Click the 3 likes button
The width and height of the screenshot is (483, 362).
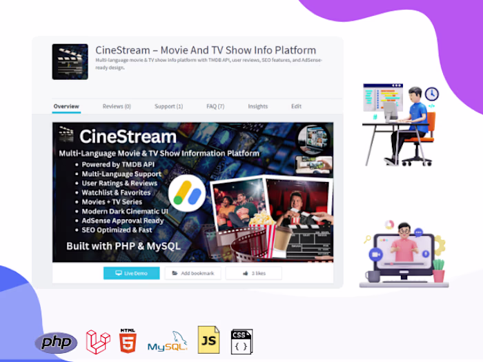point(254,273)
